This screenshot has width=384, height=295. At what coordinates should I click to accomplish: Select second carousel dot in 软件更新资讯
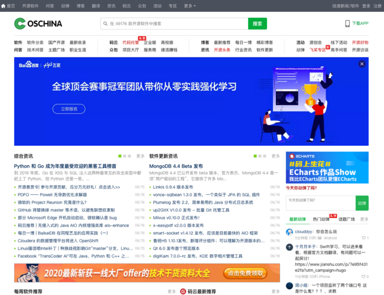coord(261,156)
